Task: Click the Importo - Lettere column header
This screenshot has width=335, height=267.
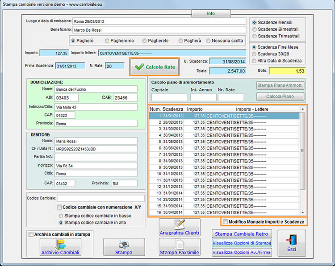Action: pos(252,109)
